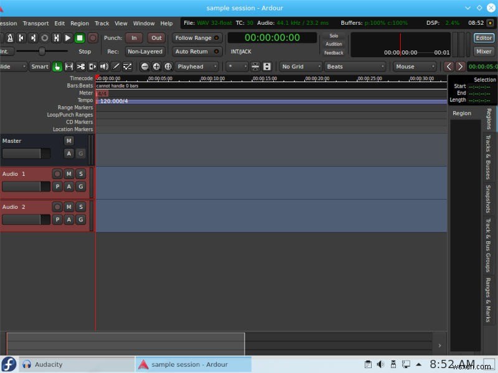Image resolution: width=498 pixels, height=373 pixels.
Task: Select the Cut scissors tool
Action: pos(81,67)
